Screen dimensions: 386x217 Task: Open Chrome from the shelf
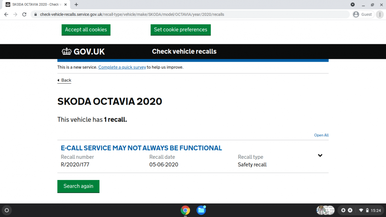(185, 210)
